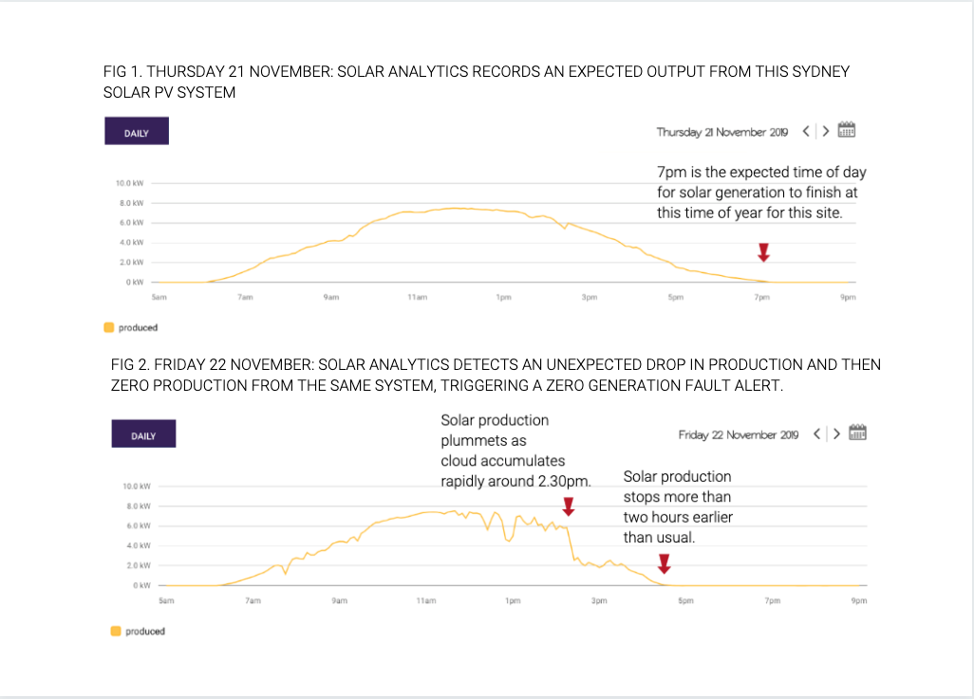974x699 pixels.
Task: Click the red arrow at the 2.30pm production plummet
Action: click(x=569, y=507)
